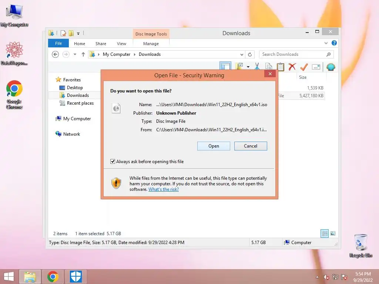Viewport: 379px width, 284px height.
Task: Open the File ribbon tab
Action: click(58, 43)
